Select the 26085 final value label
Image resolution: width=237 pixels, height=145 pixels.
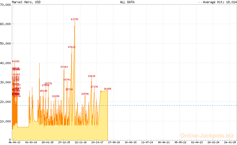[x=108, y=89]
